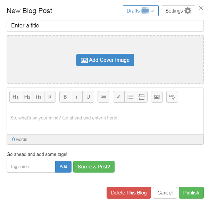Image resolution: width=209 pixels, height=200 pixels.
Task: Open the Drafts dropdown
Action: tap(141, 11)
